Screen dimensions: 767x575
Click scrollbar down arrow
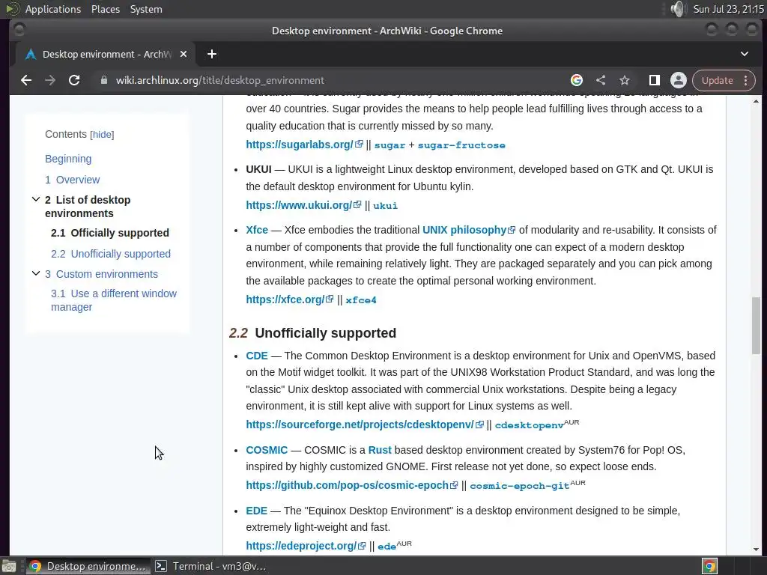pos(757,550)
